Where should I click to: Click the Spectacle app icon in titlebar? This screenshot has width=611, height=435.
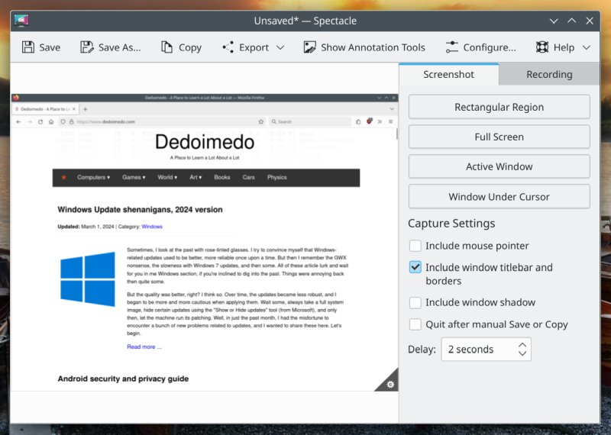tap(21, 21)
